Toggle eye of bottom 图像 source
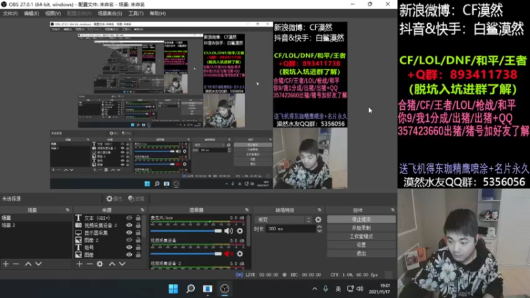 (x=129, y=255)
